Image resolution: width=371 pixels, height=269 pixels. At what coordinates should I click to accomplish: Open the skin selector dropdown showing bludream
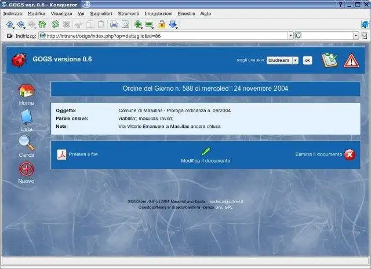282,61
